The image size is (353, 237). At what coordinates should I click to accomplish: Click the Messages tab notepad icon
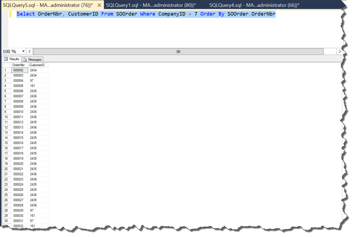tap(25, 59)
